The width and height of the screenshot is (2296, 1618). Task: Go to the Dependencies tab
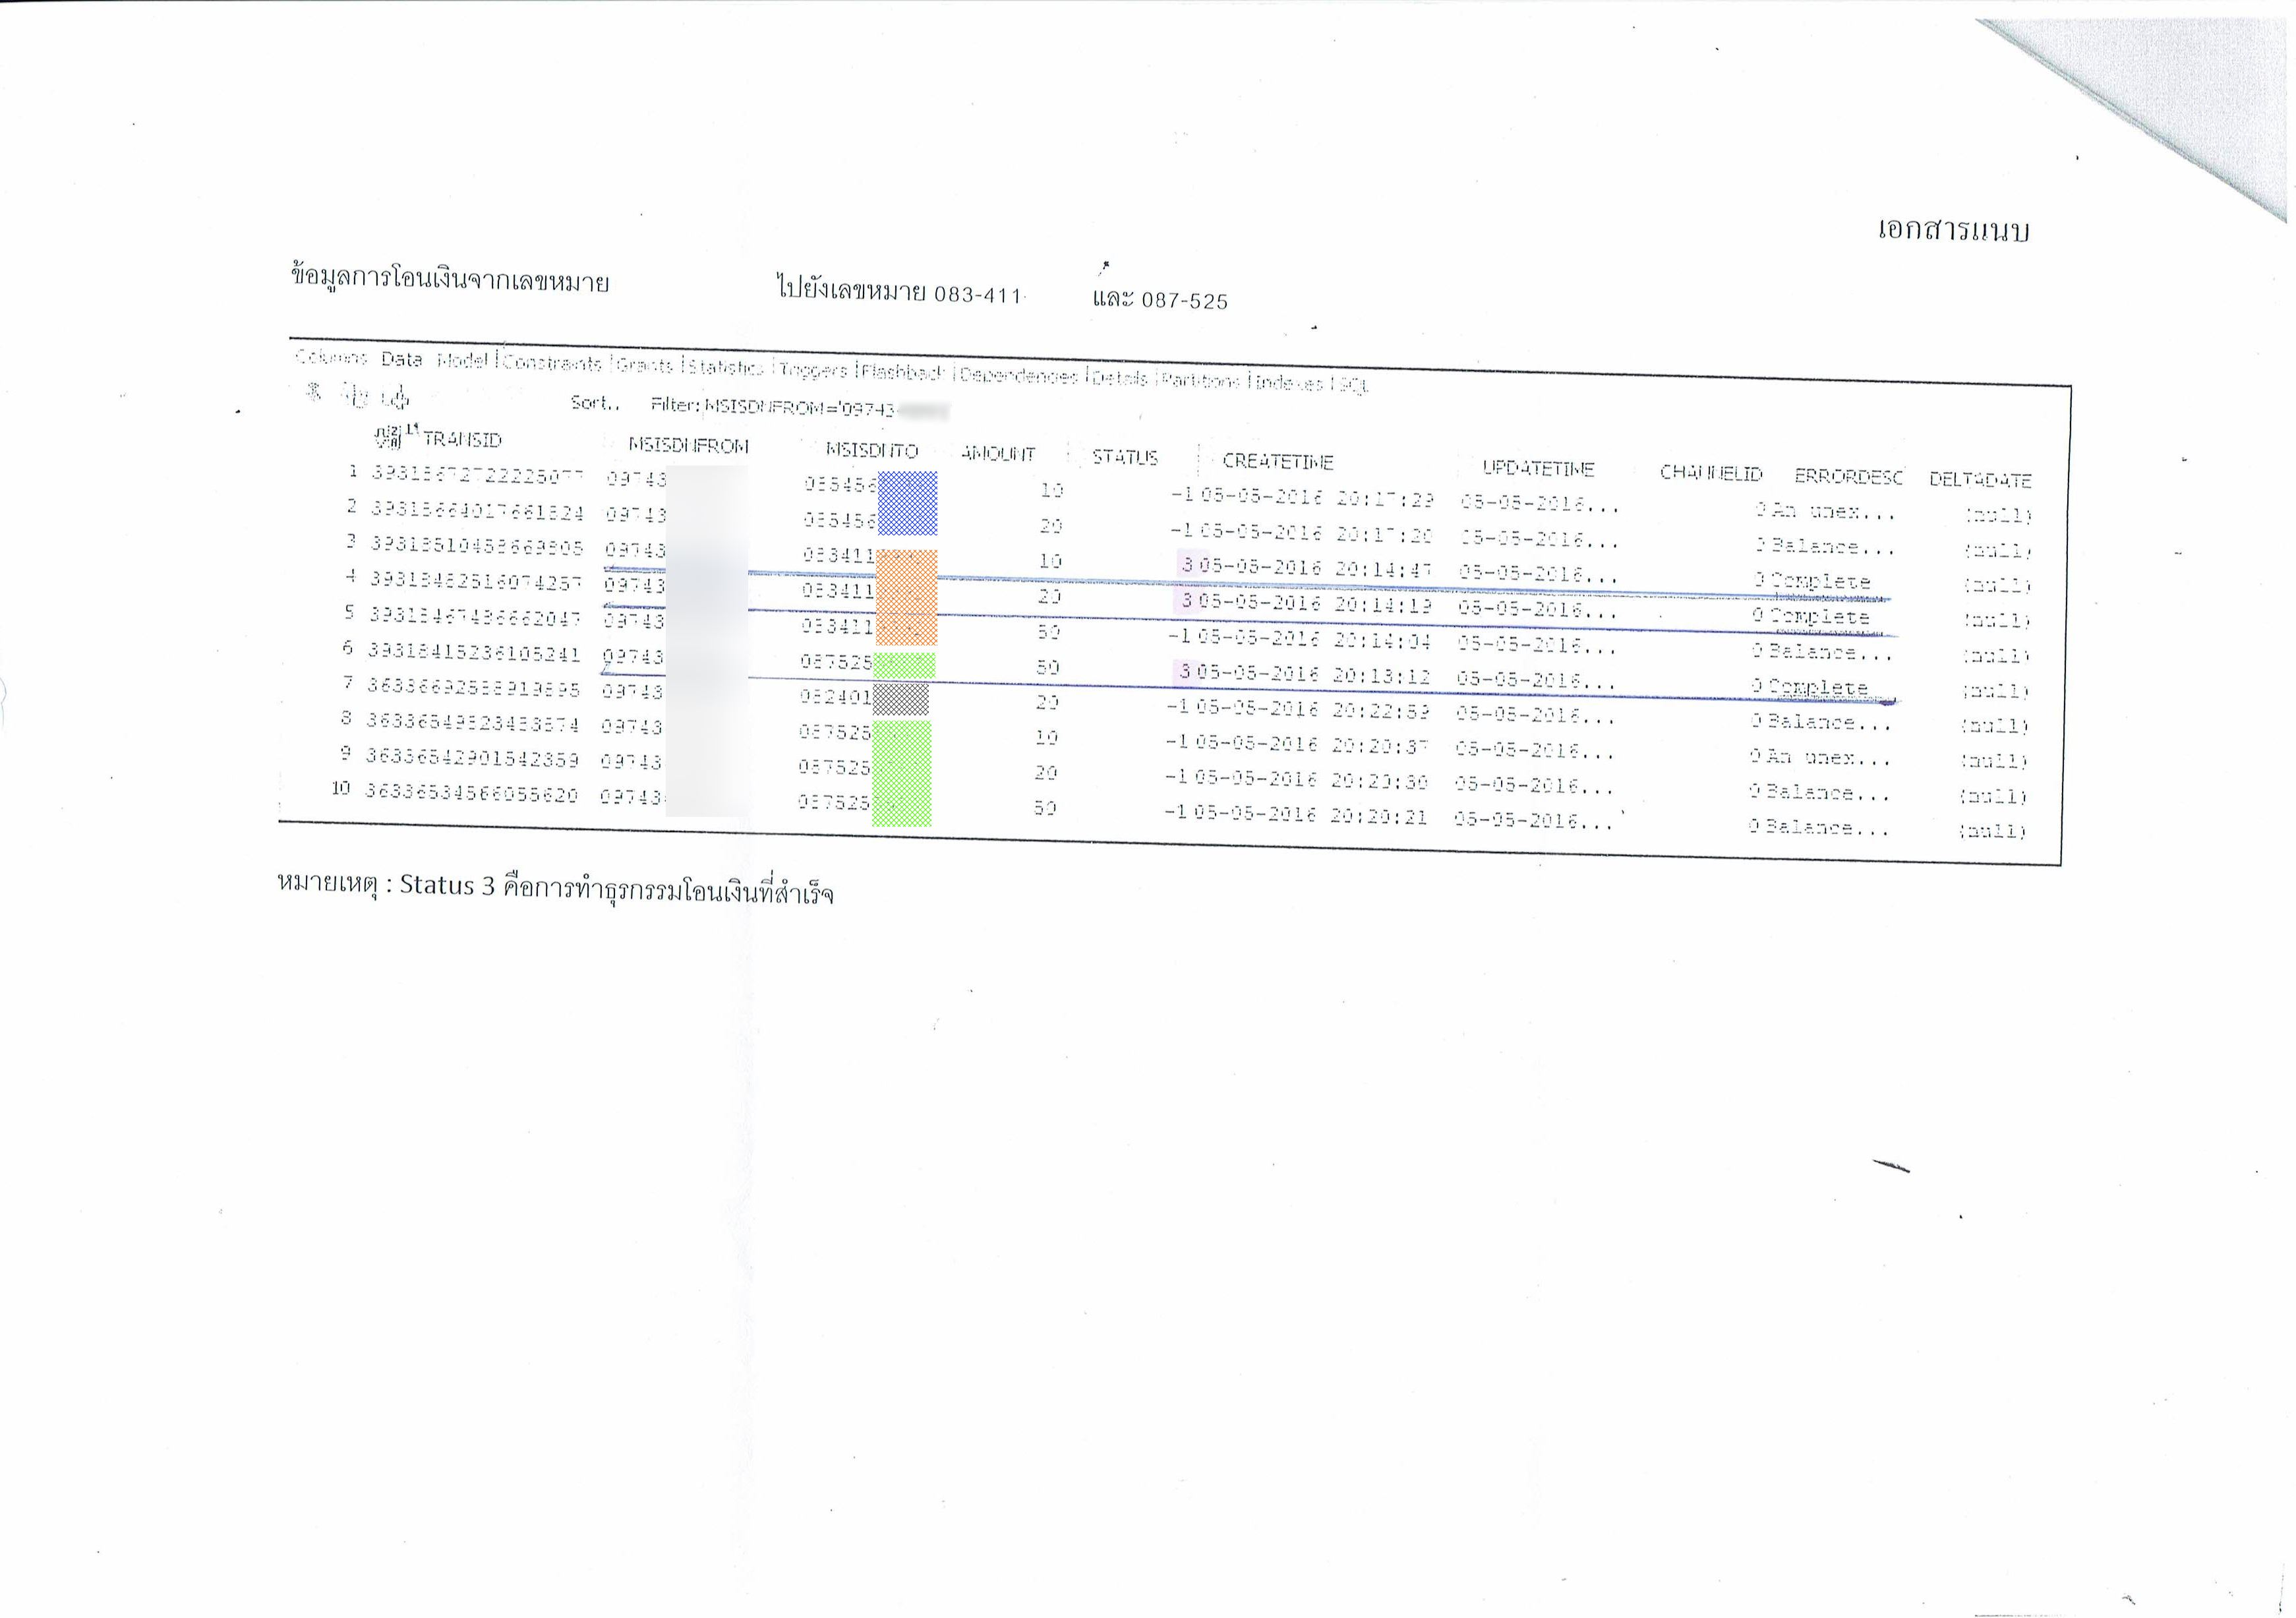pos(1019,375)
